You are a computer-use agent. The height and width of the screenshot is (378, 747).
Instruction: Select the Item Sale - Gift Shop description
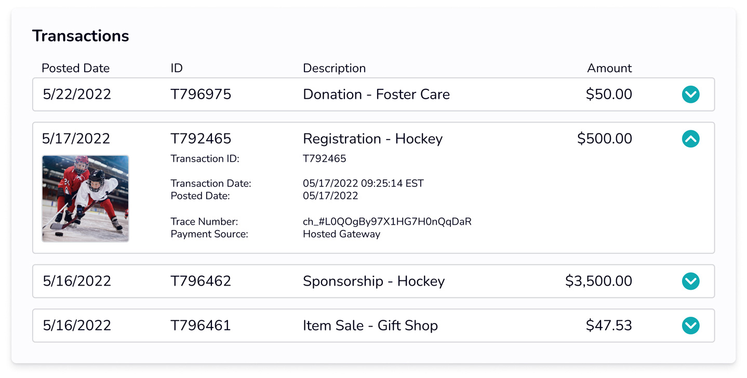click(x=370, y=326)
